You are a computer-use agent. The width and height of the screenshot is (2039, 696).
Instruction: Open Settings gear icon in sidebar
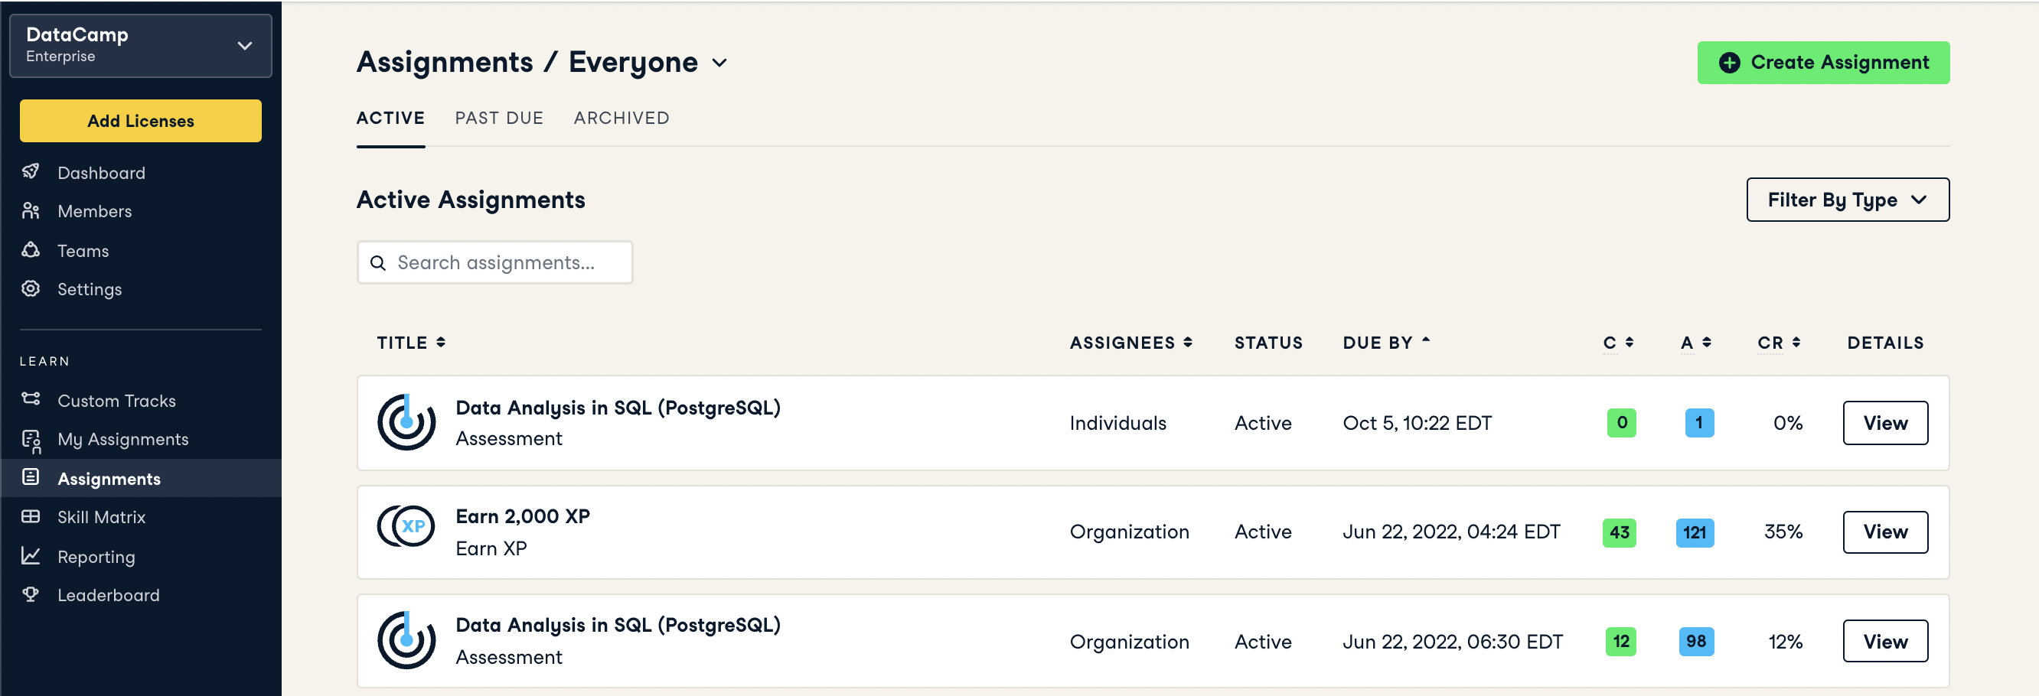31,288
